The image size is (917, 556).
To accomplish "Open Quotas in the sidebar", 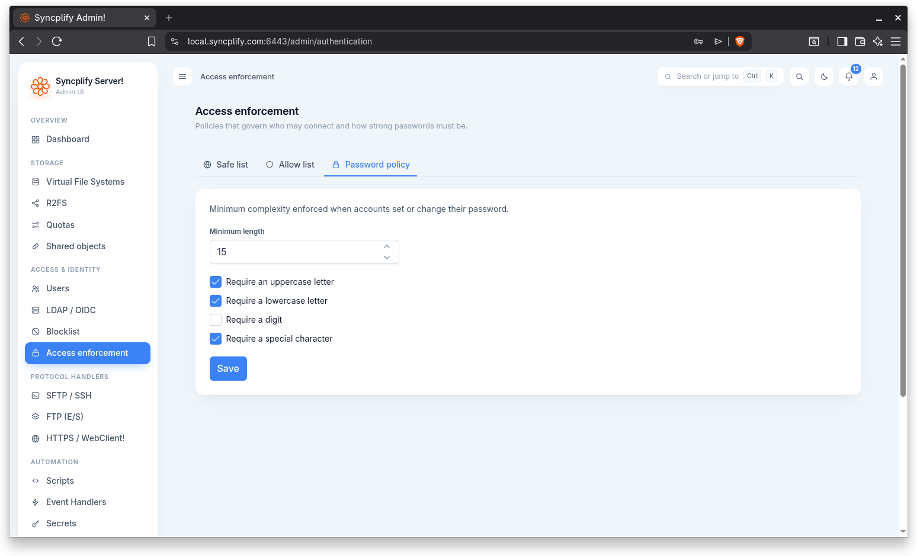I will (x=88, y=225).
